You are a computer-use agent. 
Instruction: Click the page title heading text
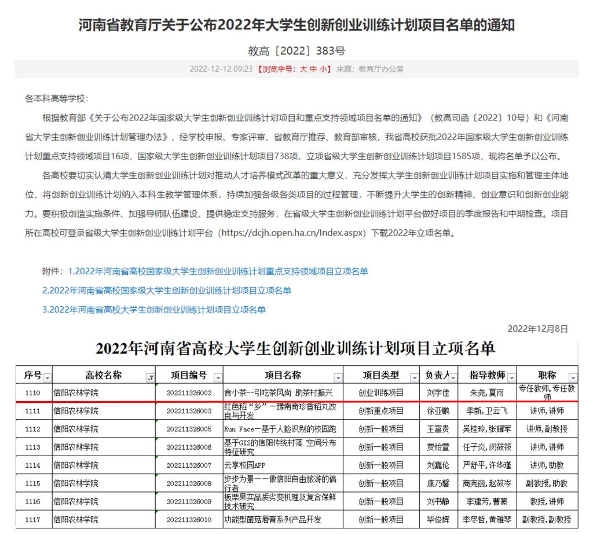pos(296,25)
